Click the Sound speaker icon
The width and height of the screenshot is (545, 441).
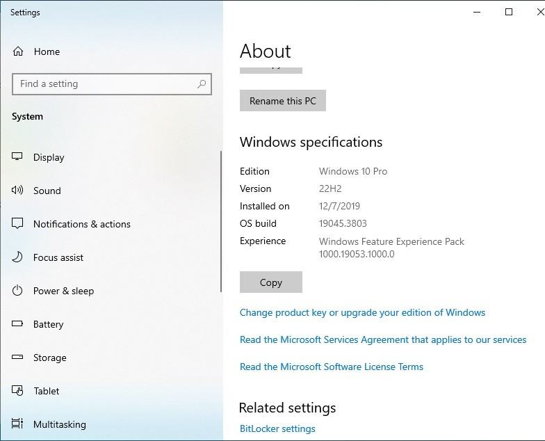click(x=17, y=190)
